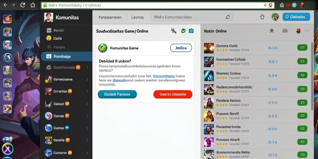Click the Dorencoome game icon in the sidebar
The height and width of the screenshot is (159, 318).
pyautogui.click(x=48, y=79)
